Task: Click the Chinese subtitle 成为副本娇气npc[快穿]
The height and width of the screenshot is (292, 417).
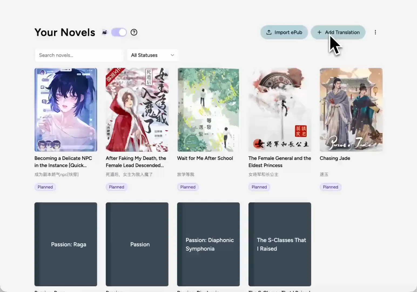Action: click(56, 174)
